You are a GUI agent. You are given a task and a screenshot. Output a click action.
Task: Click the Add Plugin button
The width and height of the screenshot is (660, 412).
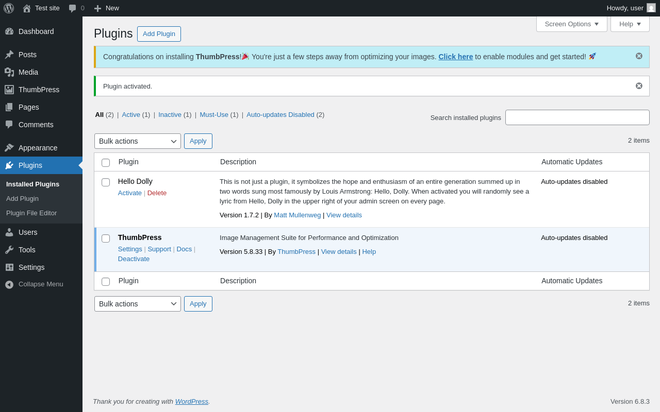tap(159, 34)
